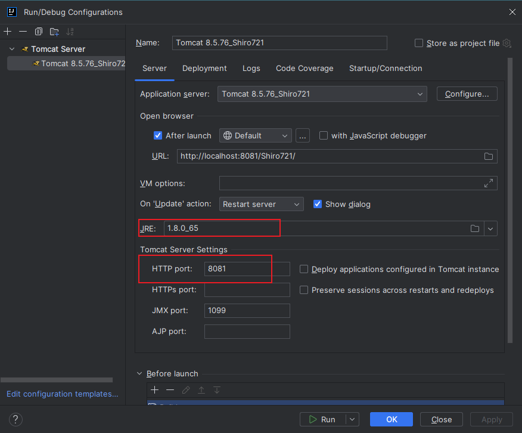Screen dimensions: 522x433
Task: Open help with question mark icon
Action: click(x=15, y=419)
